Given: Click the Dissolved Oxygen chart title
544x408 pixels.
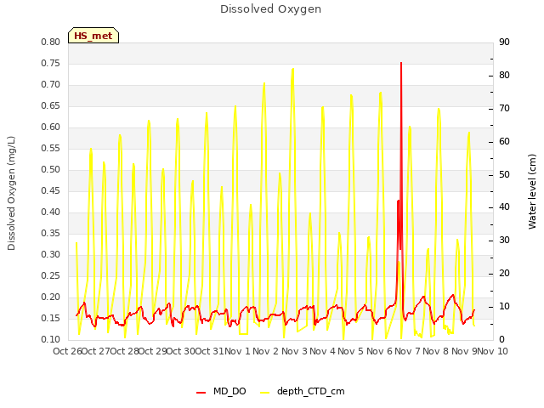Looking at the screenshot, I should (x=271, y=9).
